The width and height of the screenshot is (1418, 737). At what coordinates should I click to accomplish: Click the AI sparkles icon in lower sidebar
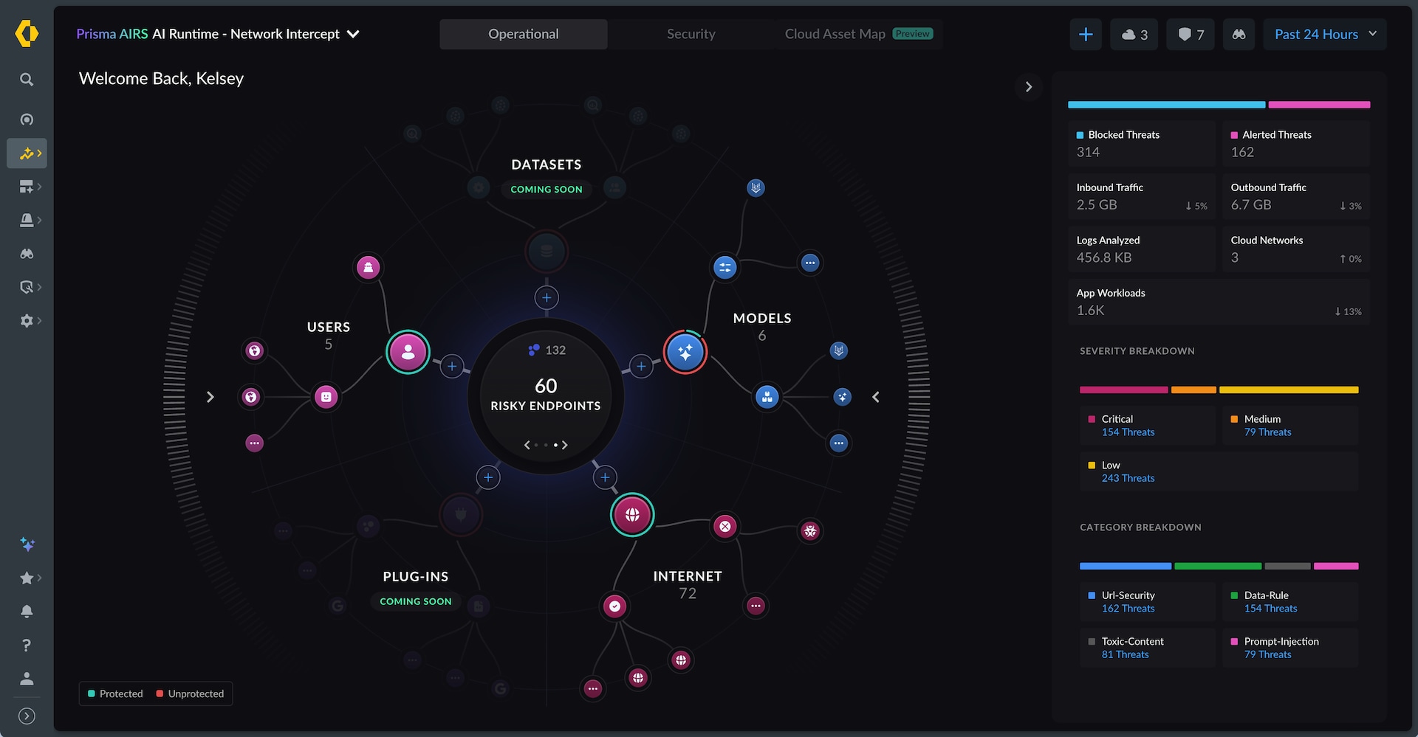click(27, 544)
